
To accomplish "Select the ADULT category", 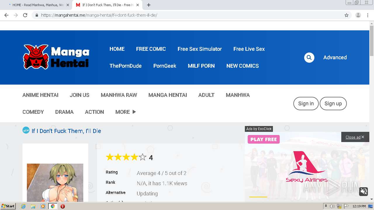I will (x=206, y=95).
